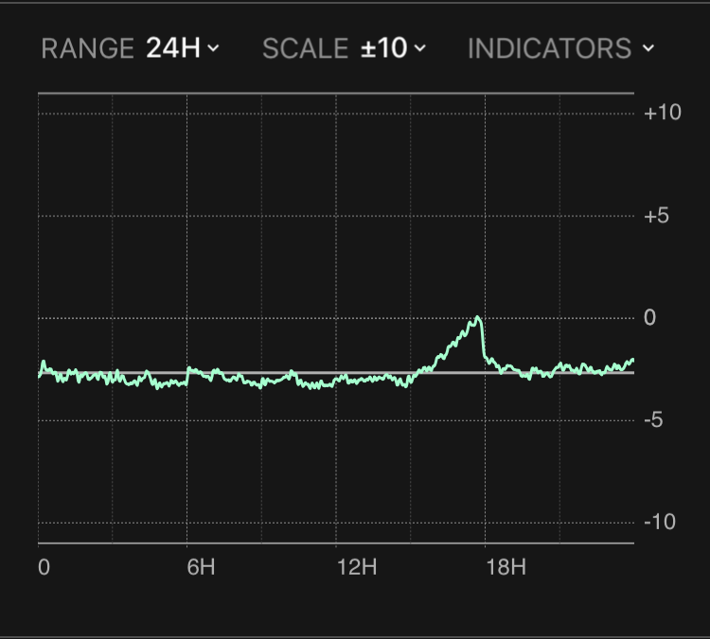This screenshot has width=710, height=639.
Task: Click the 0 label on the time axis
Action: tap(44, 568)
